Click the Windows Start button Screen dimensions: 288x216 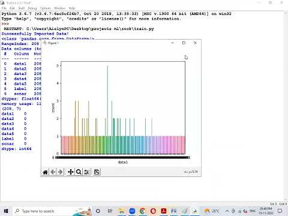tap(6, 211)
